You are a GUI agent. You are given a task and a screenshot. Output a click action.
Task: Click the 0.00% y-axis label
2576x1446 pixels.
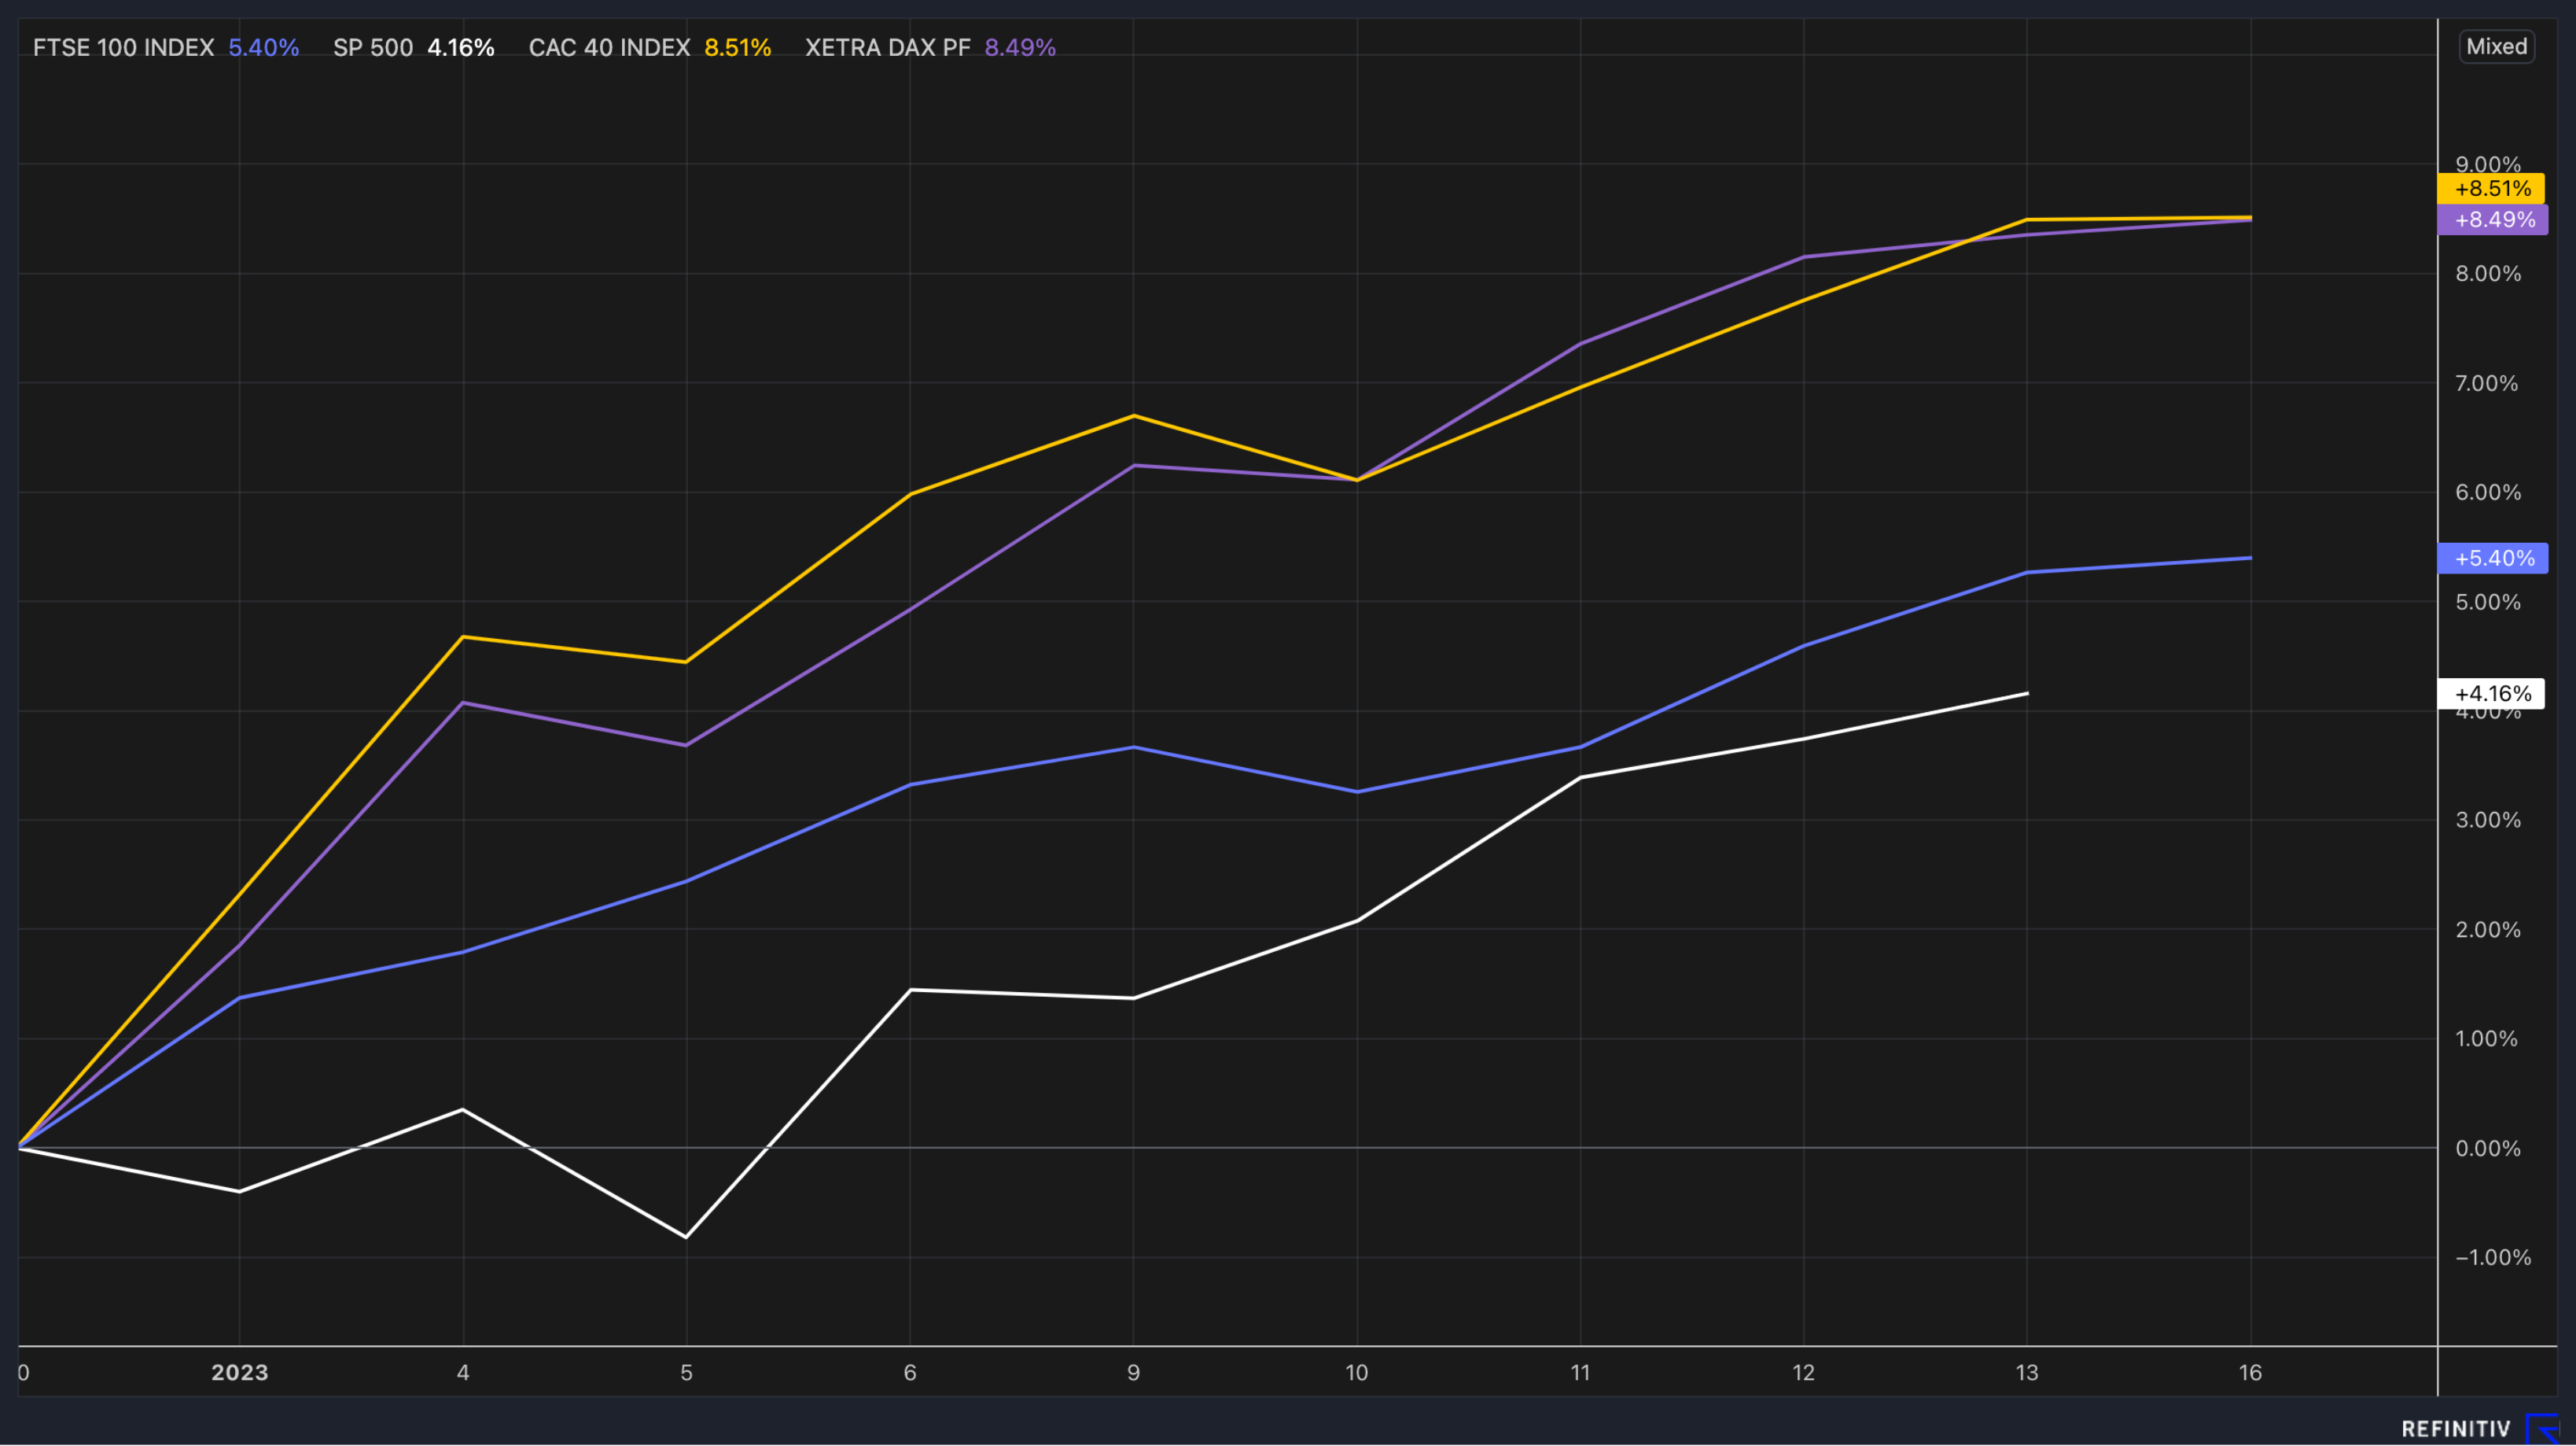click(x=2488, y=1149)
